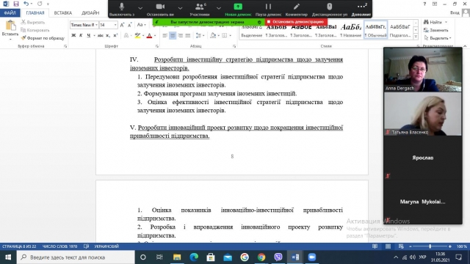
Task: Open the ДИЗАЙН ribbon tab
Action: pos(90,13)
